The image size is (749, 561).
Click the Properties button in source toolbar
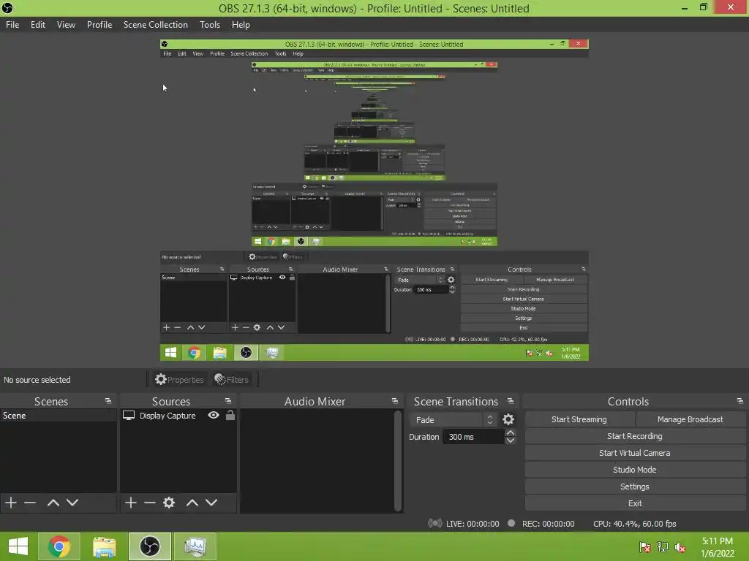click(180, 379)
